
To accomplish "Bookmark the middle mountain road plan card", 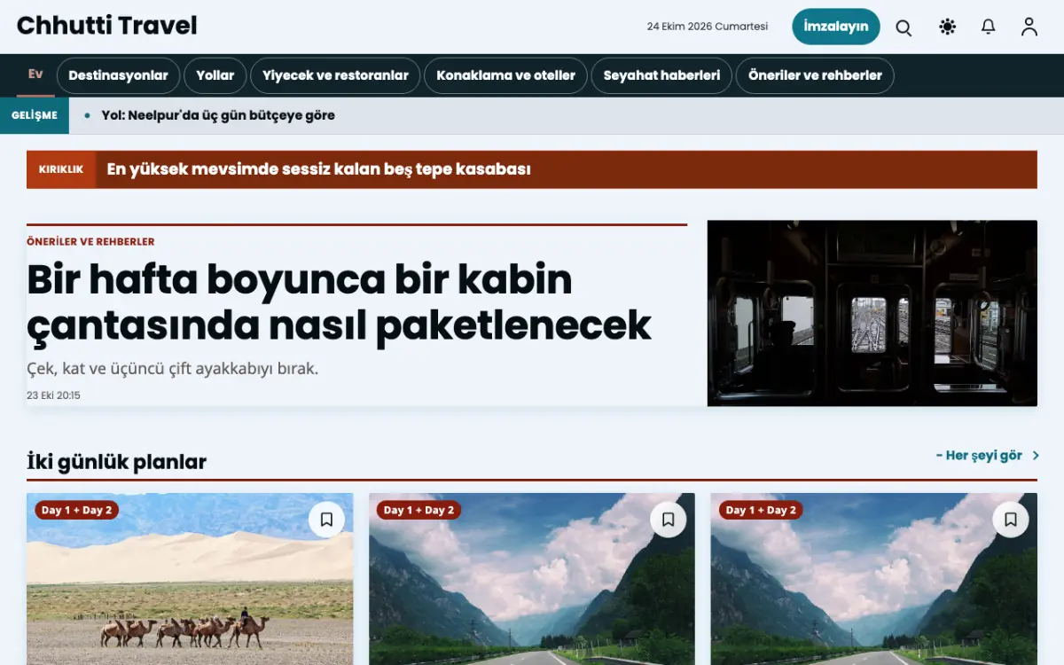I will coord(669,520).
